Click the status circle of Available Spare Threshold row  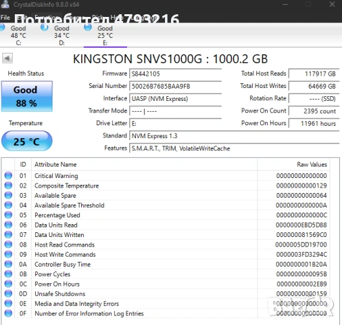(x=8, y=205)
